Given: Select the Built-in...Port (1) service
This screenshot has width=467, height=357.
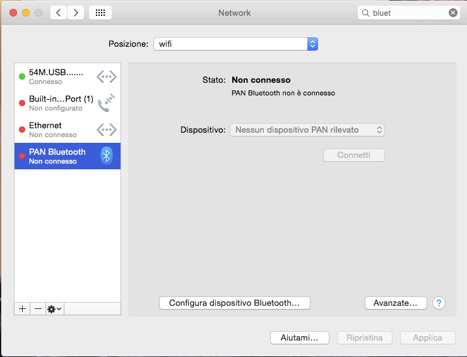Looking at the screenshot, I should tap(68, 103).
